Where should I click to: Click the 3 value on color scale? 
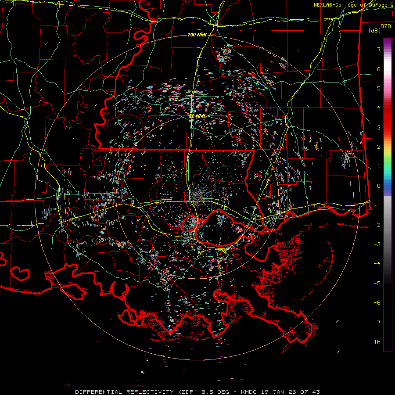[379, 127]
